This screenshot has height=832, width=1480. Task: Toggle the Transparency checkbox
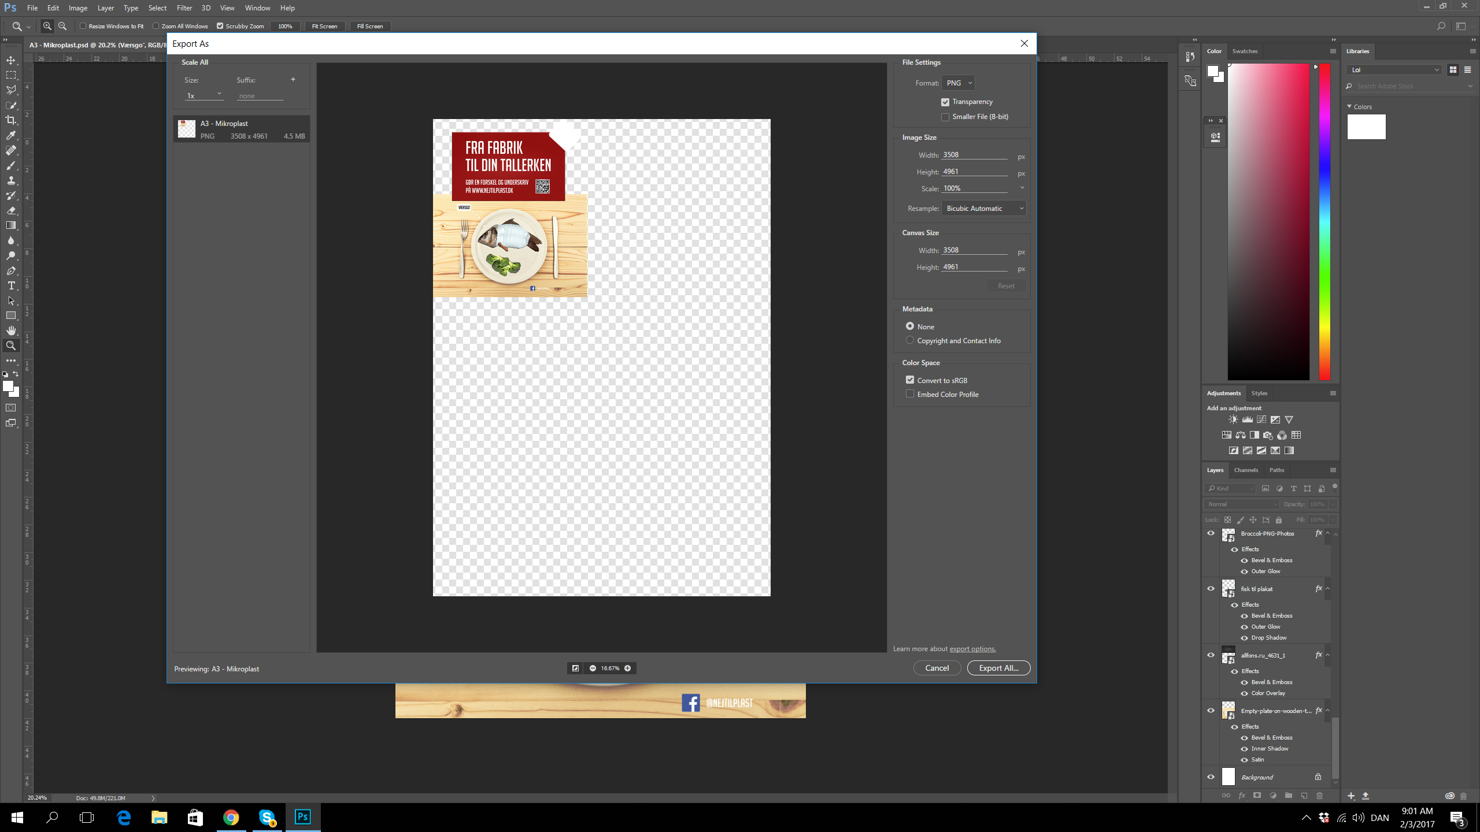point(945,102)
